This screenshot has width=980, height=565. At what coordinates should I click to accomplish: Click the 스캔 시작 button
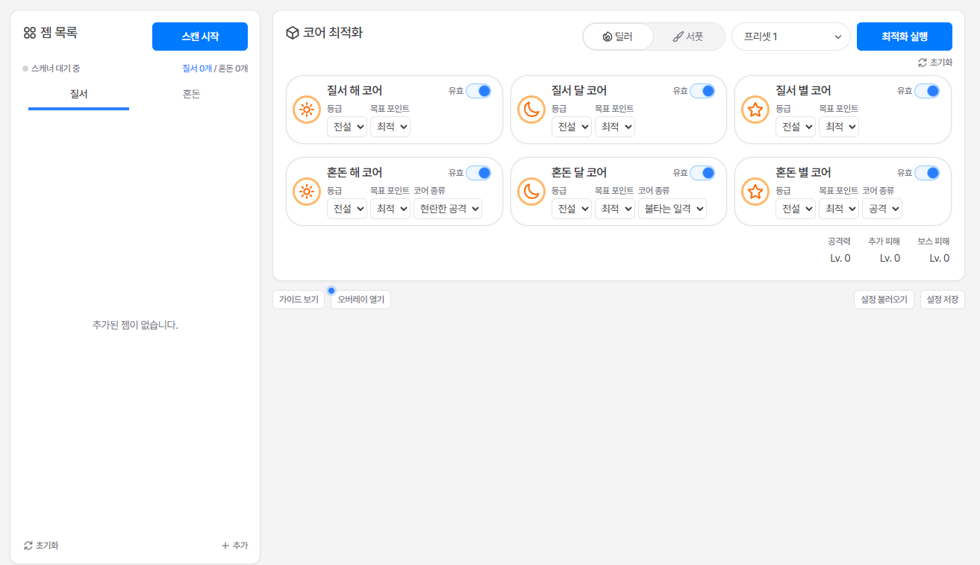(x=200, y=37)
